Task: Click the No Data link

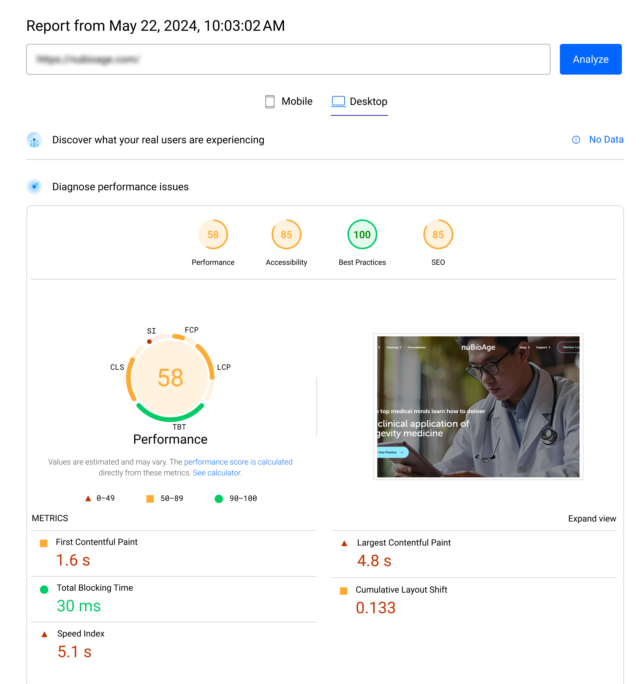Action: (606, 139)
